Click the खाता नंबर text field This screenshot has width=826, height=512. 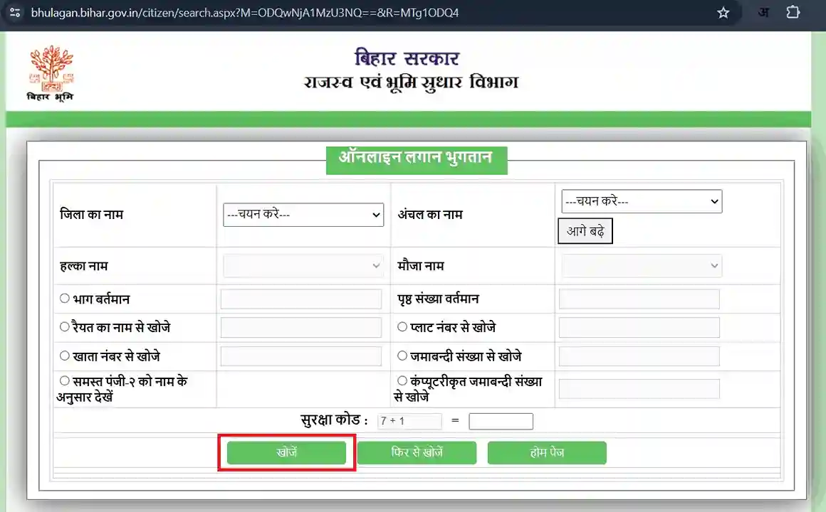[x=300, y=356]
